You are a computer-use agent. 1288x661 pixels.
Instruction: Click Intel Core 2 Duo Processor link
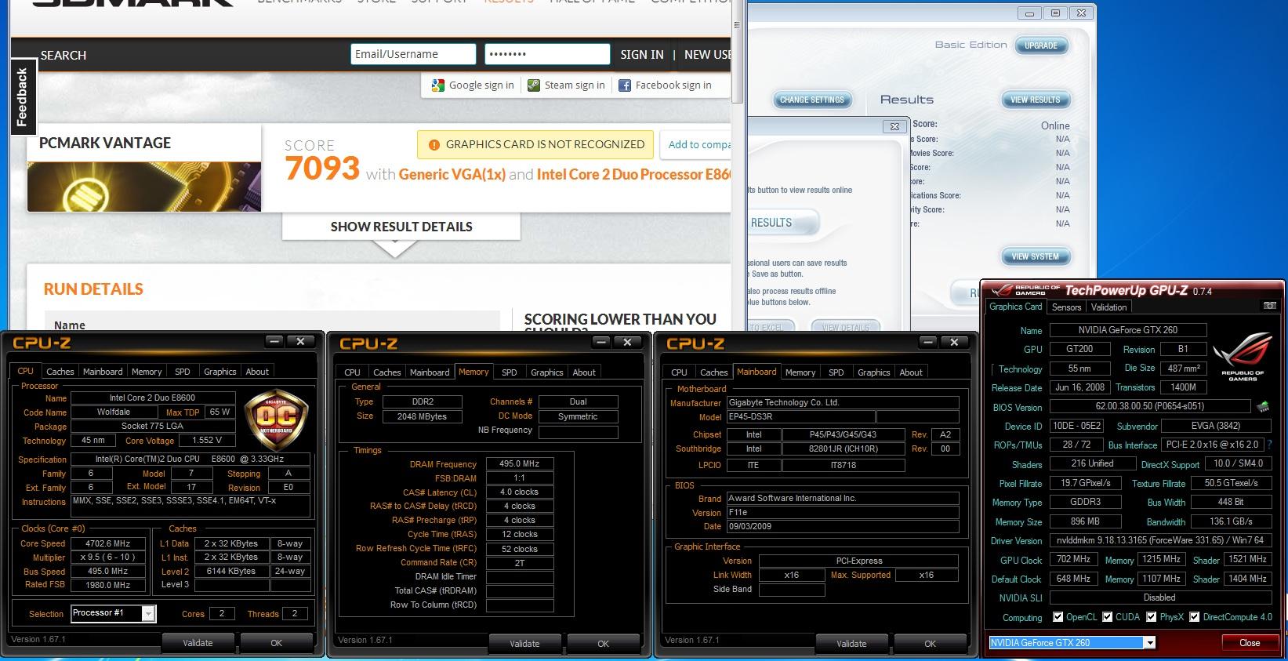tap(633, 174)
